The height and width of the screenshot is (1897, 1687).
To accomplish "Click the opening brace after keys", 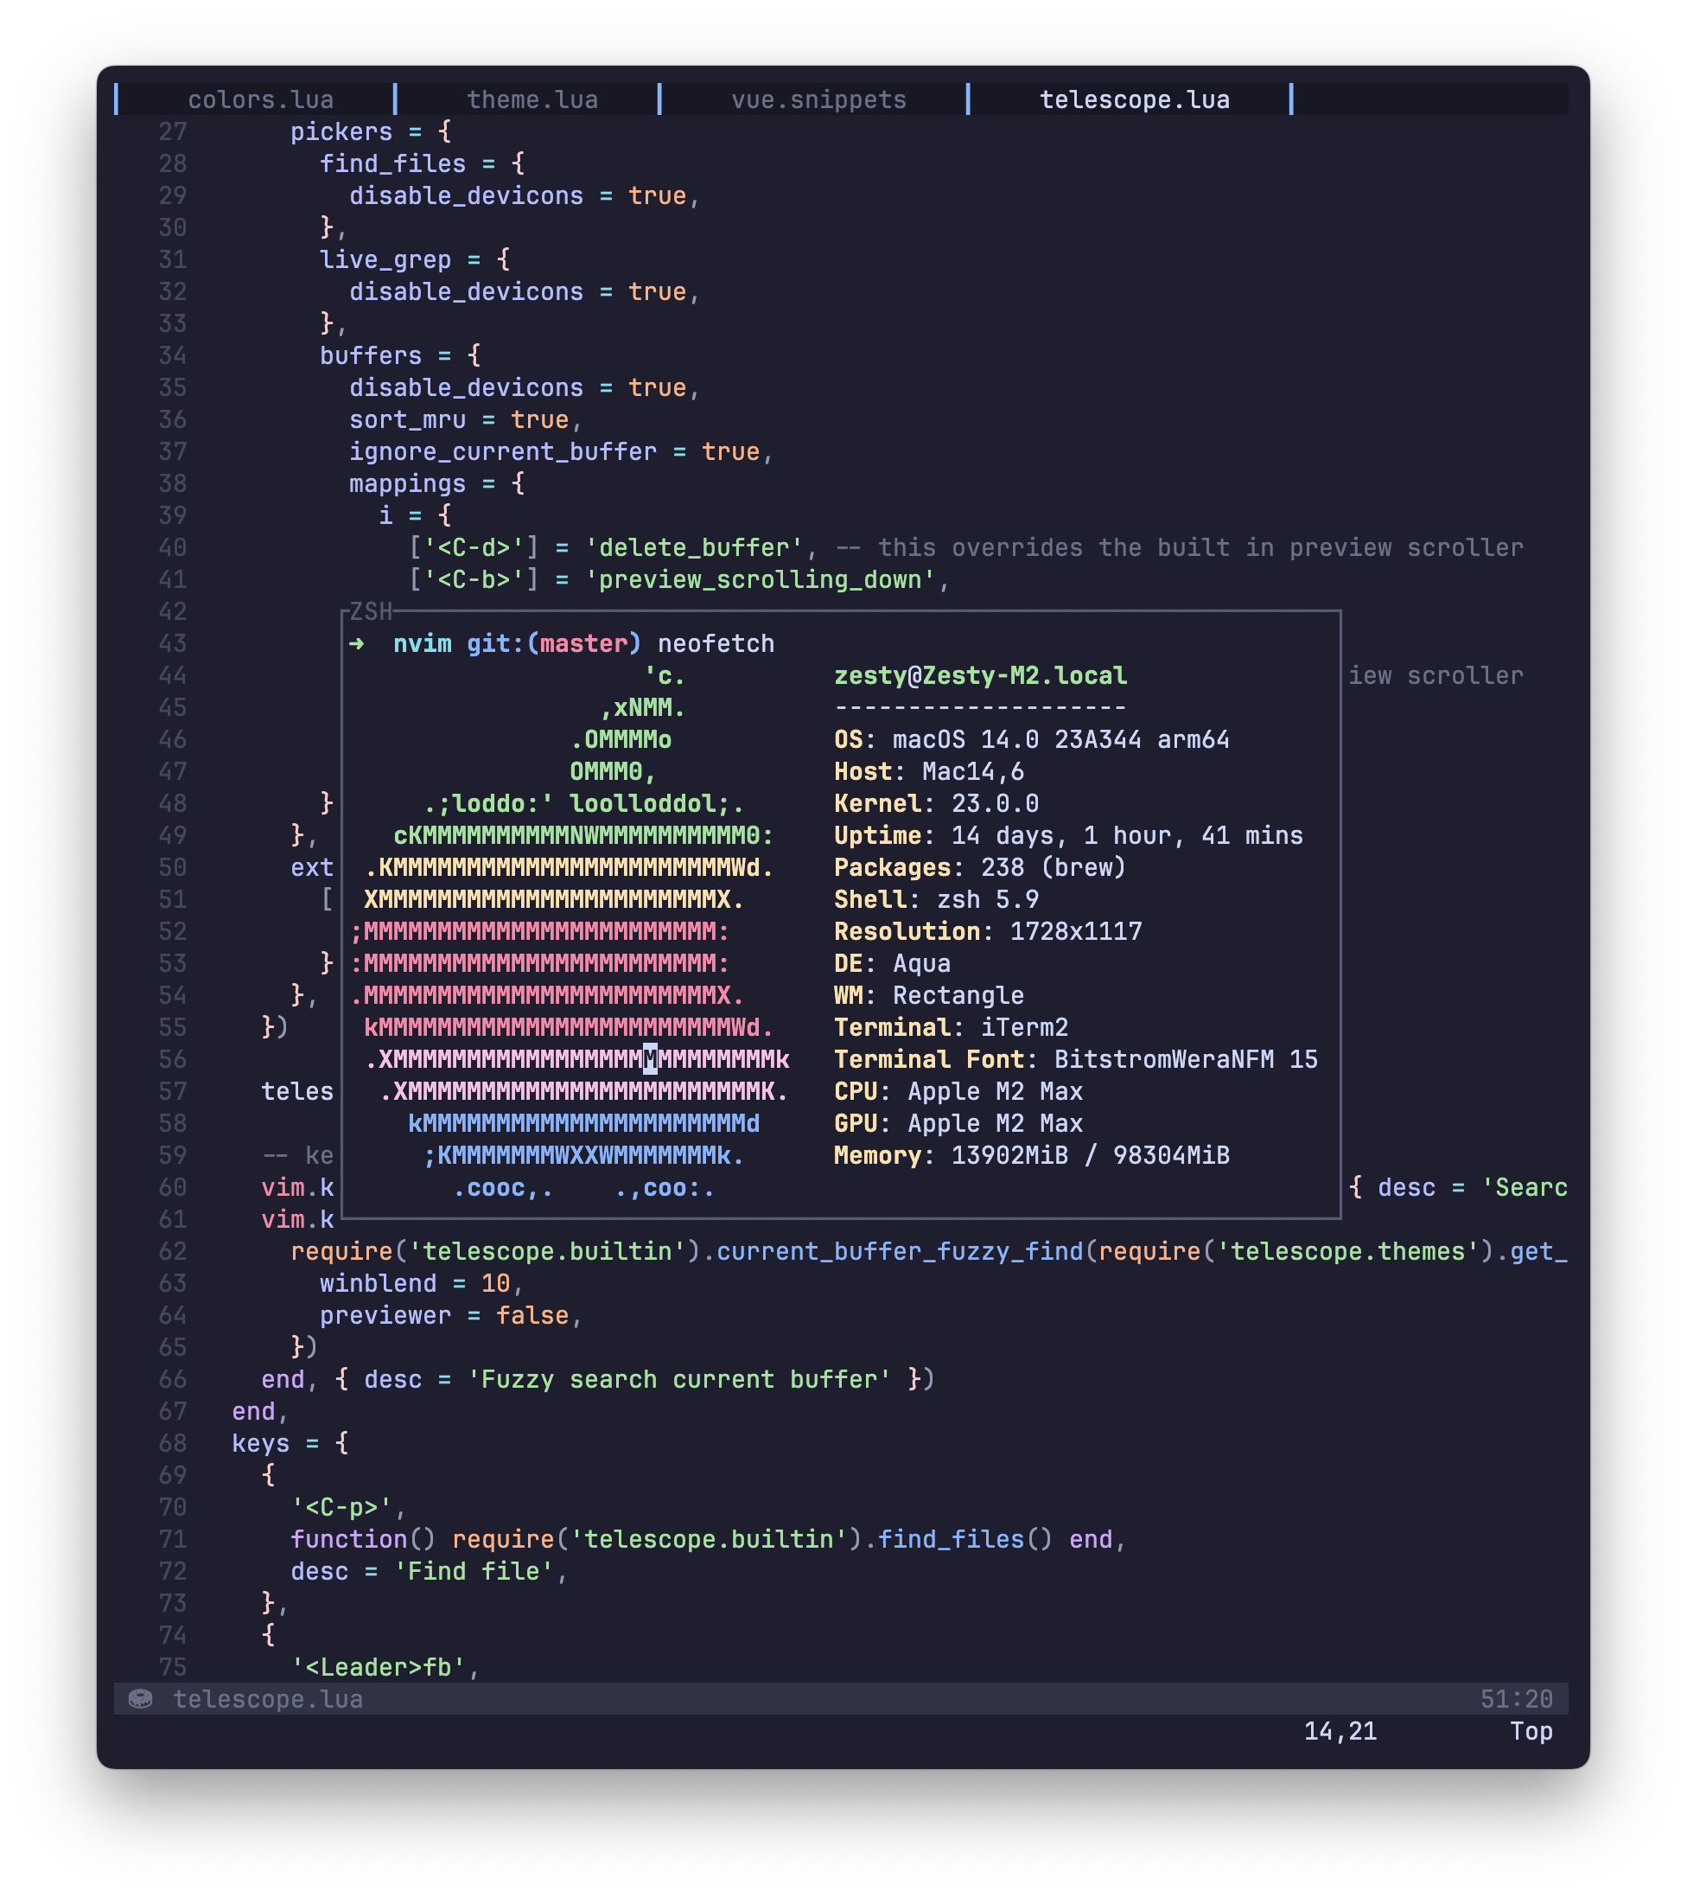I will [342, 1443].
